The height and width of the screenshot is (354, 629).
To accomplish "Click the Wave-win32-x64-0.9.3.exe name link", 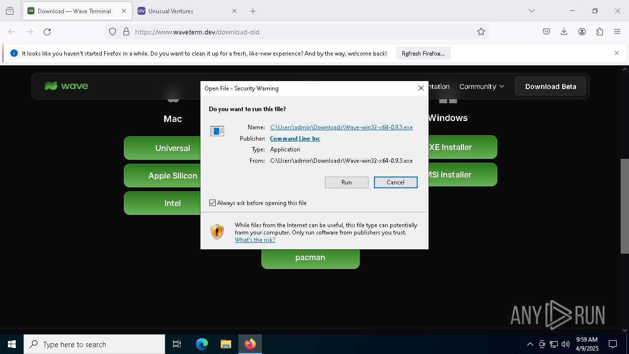I will coord(341,127).
